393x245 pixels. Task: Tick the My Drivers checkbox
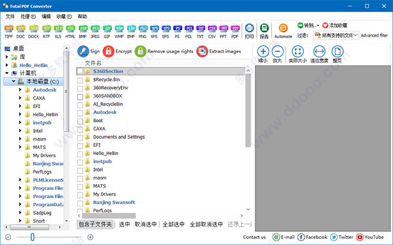80,195
